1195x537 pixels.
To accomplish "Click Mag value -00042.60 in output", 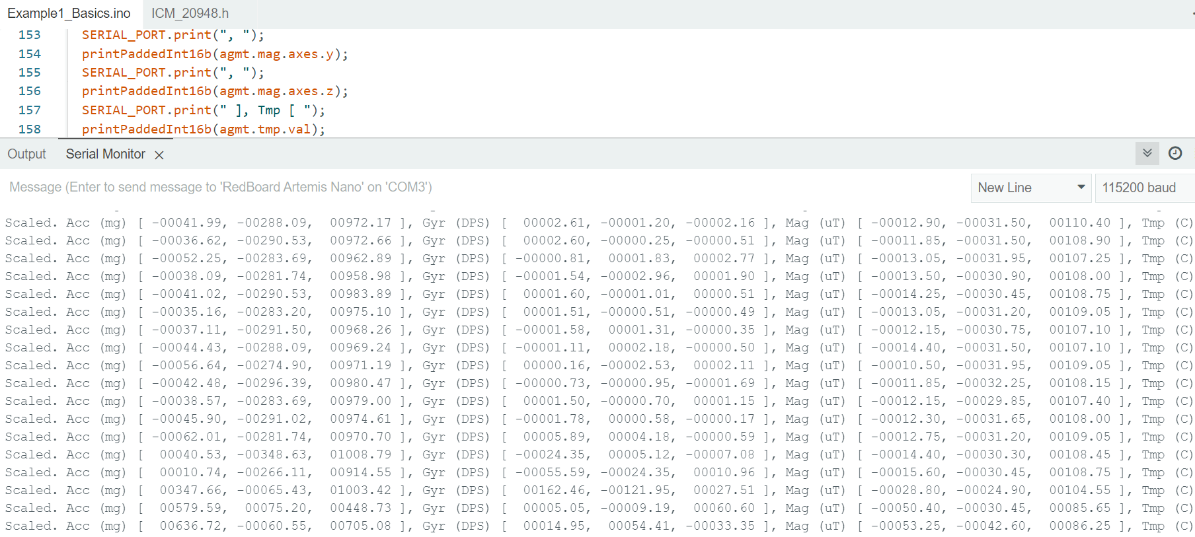I will (x=990, y=526).
